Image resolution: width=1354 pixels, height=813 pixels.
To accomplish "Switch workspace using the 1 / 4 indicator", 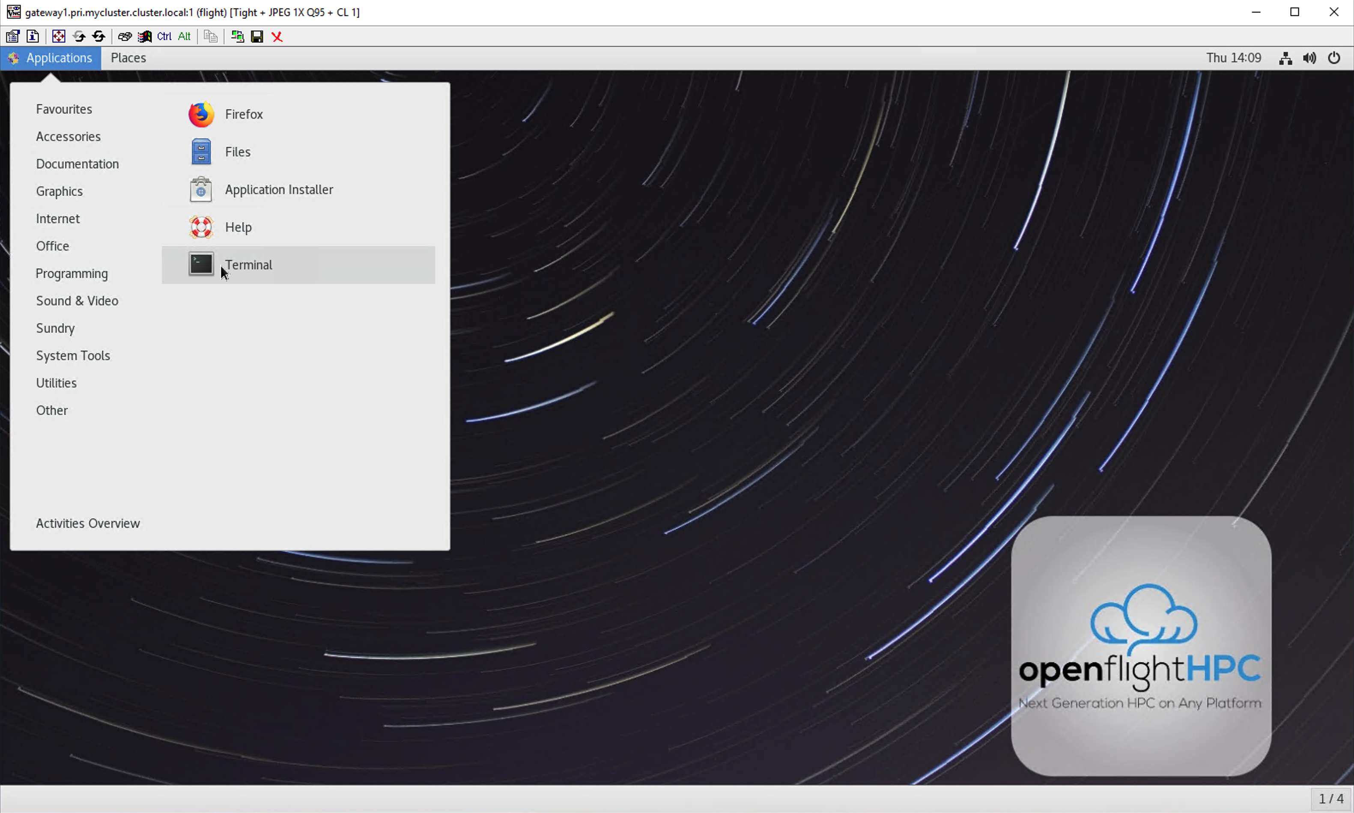I will coord(1331,799).
